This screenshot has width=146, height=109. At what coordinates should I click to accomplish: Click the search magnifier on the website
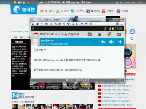(132, 39)
